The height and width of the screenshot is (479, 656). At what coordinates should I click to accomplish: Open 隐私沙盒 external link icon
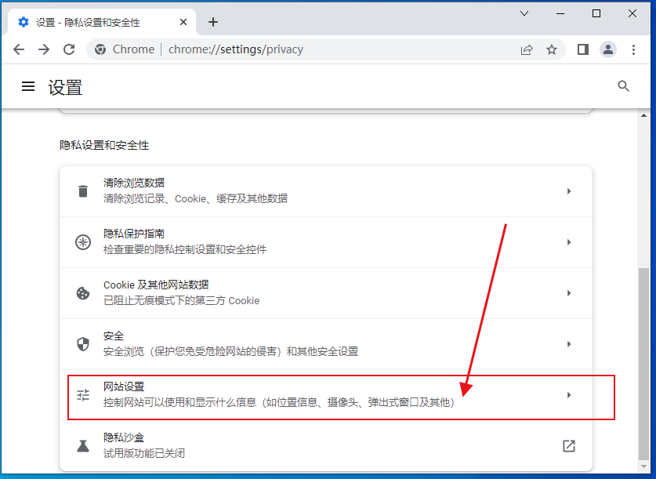tap(568, 446)
